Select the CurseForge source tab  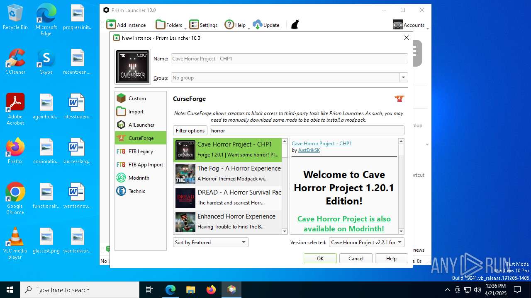[141, 138]
